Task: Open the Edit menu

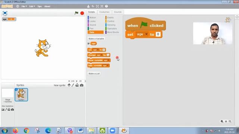Action: 32,6
